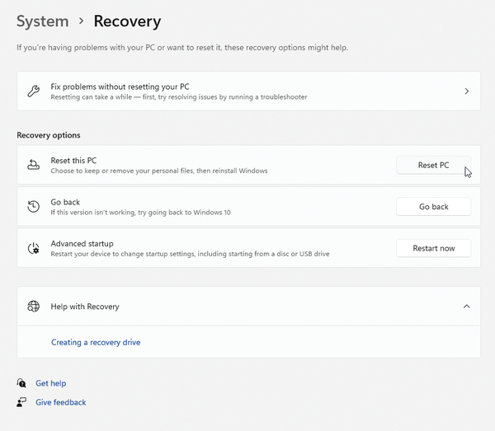Image resolution: width=495 pixels, height=431 pixels.
Task: Click the Reset this PC icon
Action: click(x=34, y=165)
